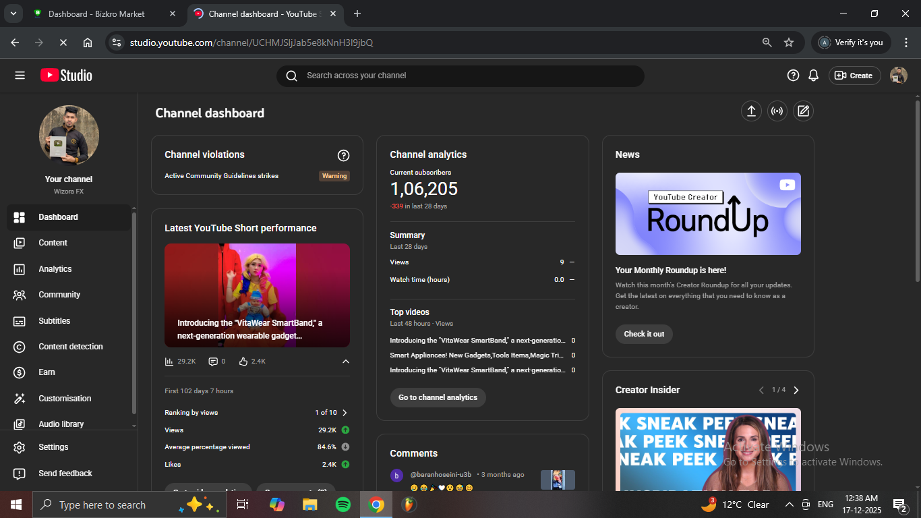Viewport: 921px width, 518px height.
Task: Open the Create post pencil icon
Action: 802,111
